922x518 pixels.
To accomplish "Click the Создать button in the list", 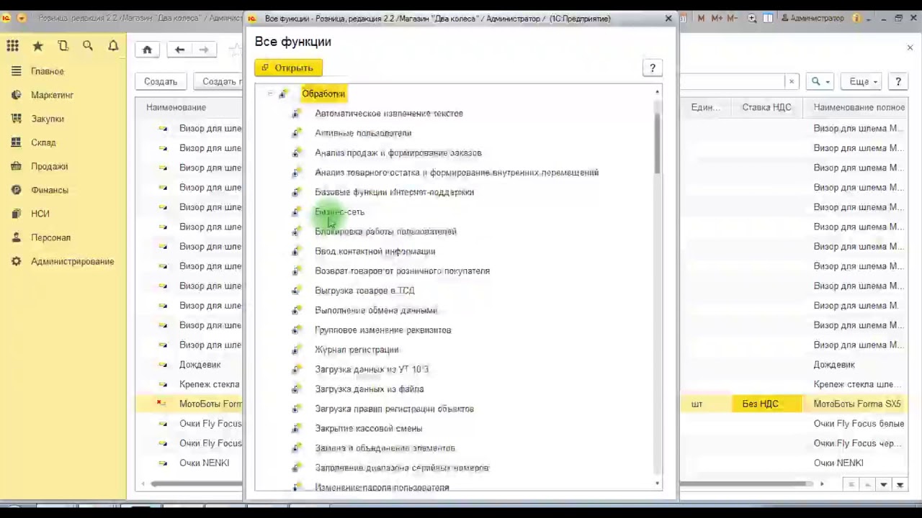I will [160, 81].
